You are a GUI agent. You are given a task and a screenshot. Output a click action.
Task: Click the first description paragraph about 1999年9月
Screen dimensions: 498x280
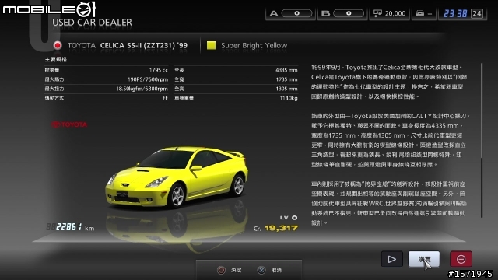(x=389, y=82)
